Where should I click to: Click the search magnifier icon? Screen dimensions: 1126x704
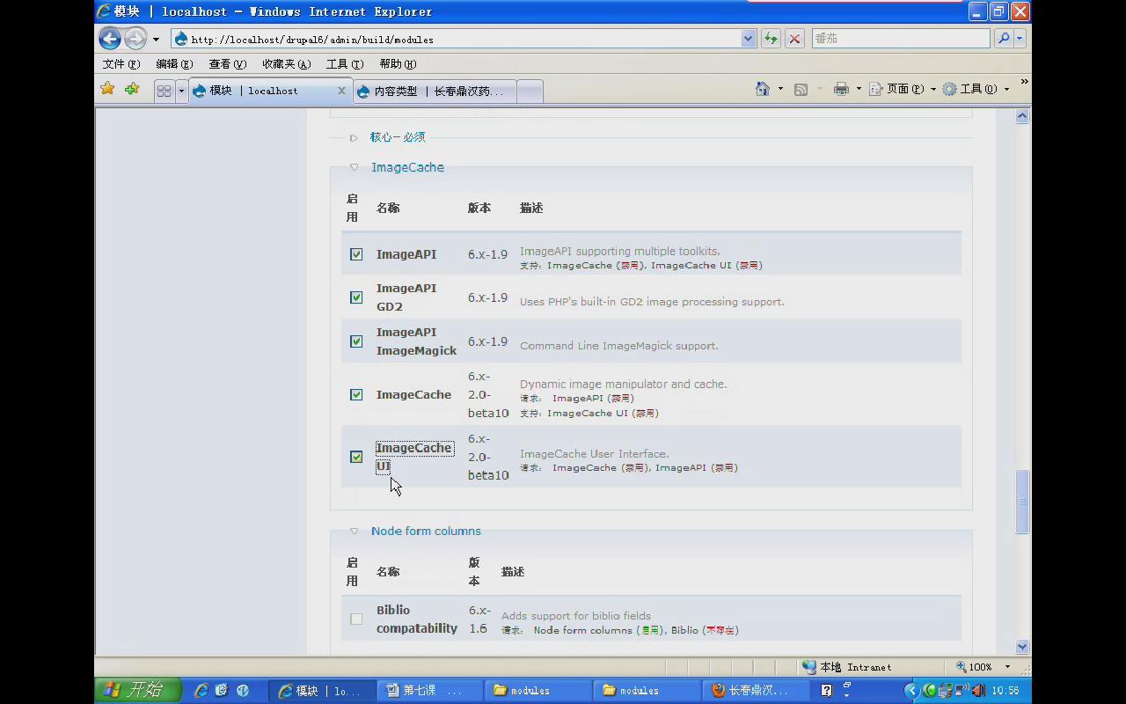point(1003,39)
